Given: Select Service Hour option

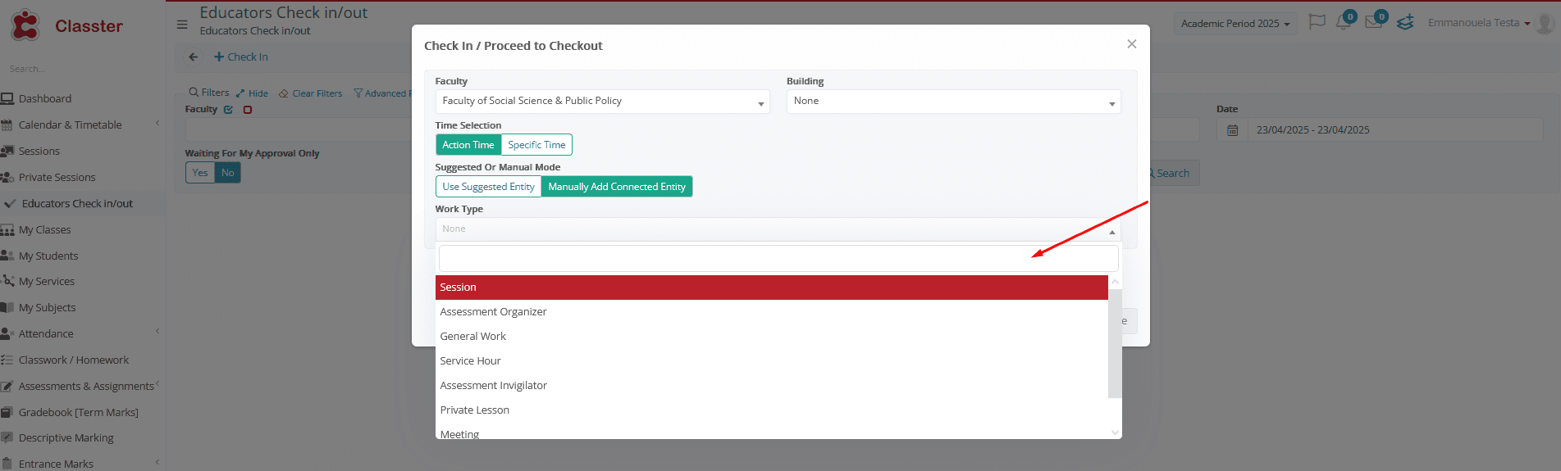Looking at the screenshot, I should click(x=772, y=361).
